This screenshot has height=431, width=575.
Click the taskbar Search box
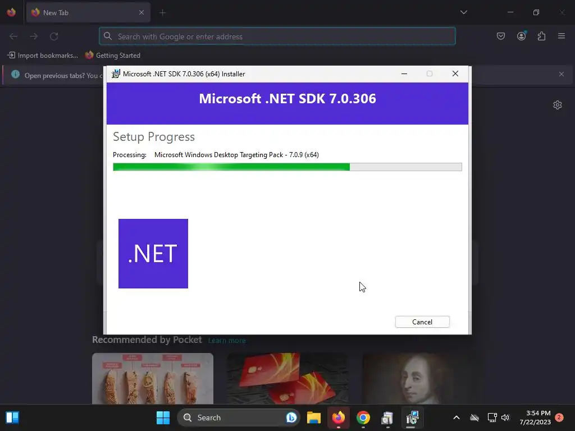point(239,418)
